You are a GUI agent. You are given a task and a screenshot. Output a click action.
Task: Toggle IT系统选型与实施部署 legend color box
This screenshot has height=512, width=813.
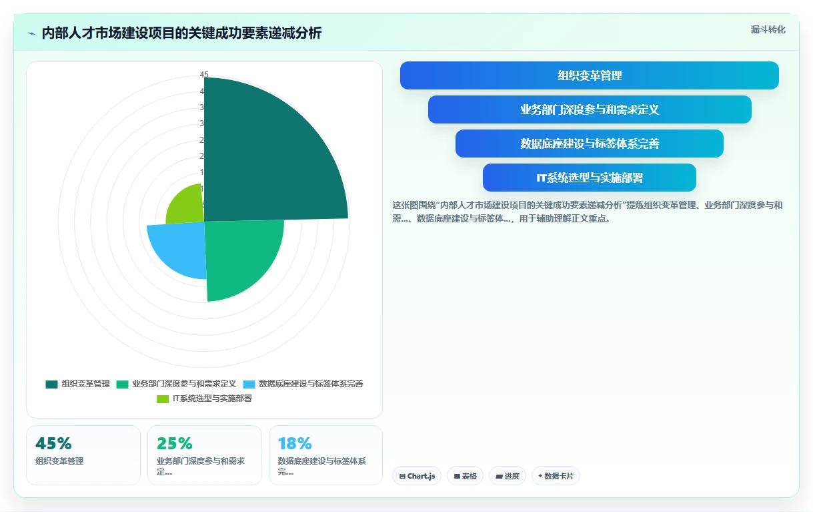click(163, 399)
